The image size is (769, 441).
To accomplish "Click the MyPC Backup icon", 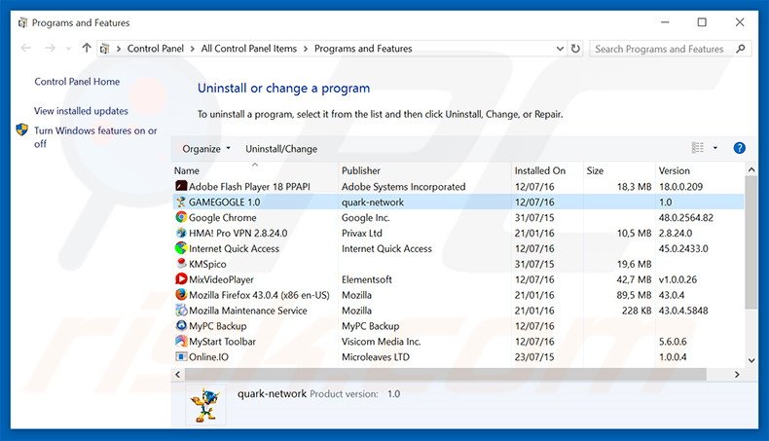I will (181, 325).
